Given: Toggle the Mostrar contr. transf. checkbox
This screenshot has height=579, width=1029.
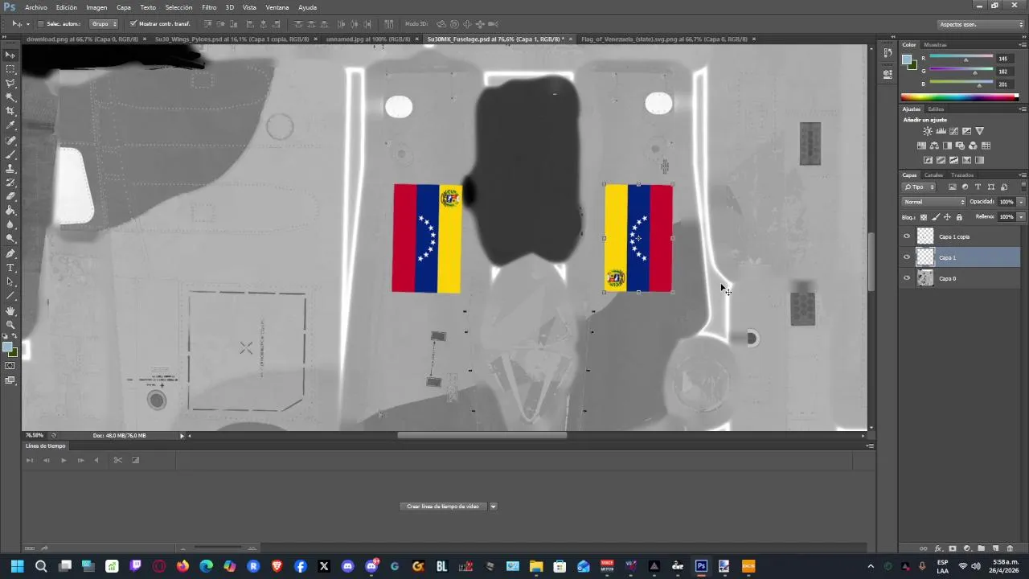Looking at the screenshot, I should pos(133,24).
